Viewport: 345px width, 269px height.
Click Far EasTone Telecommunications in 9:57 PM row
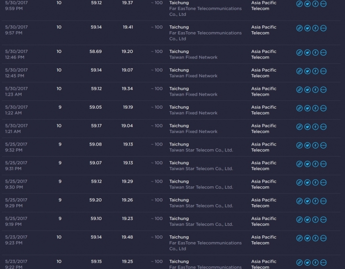[205, 36]
